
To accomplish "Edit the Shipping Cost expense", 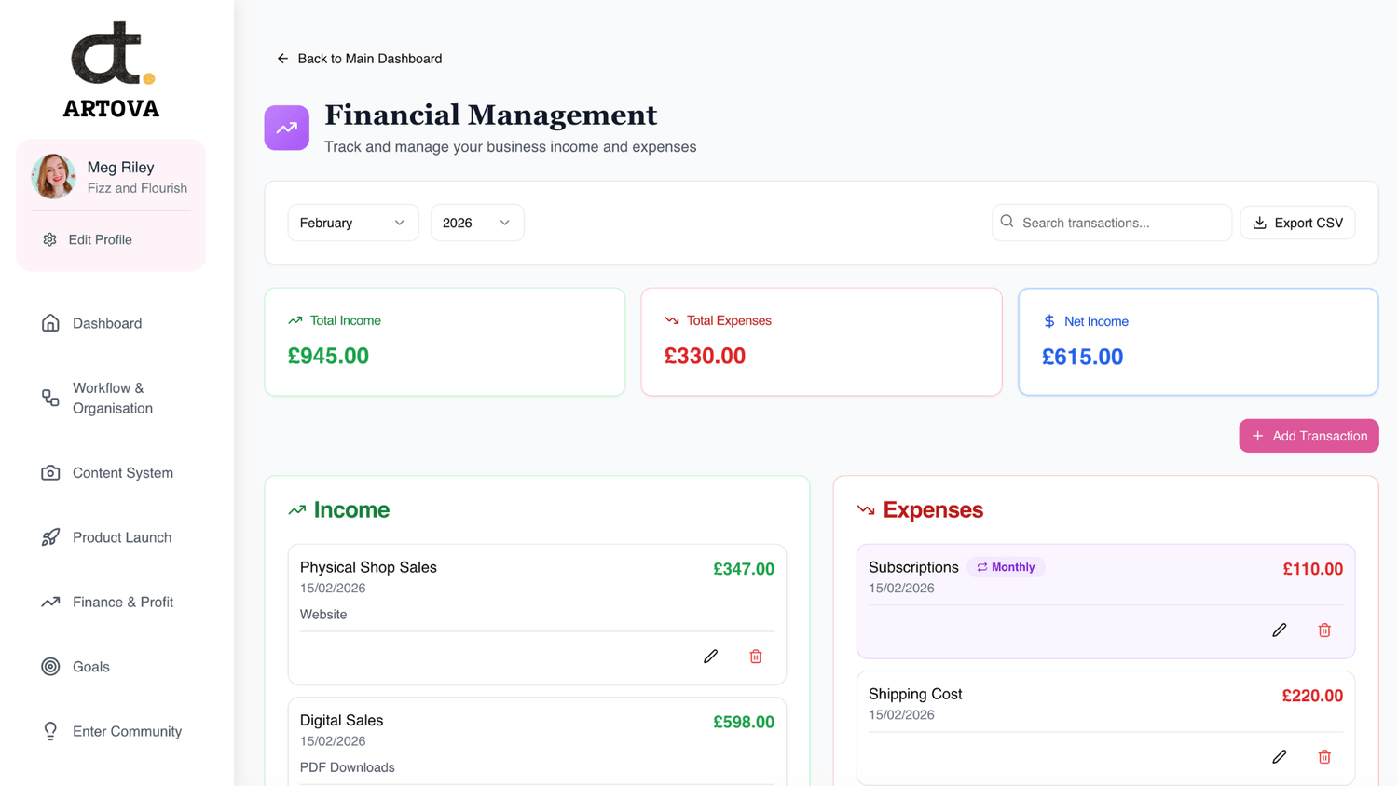I will tap(1280, 757).
